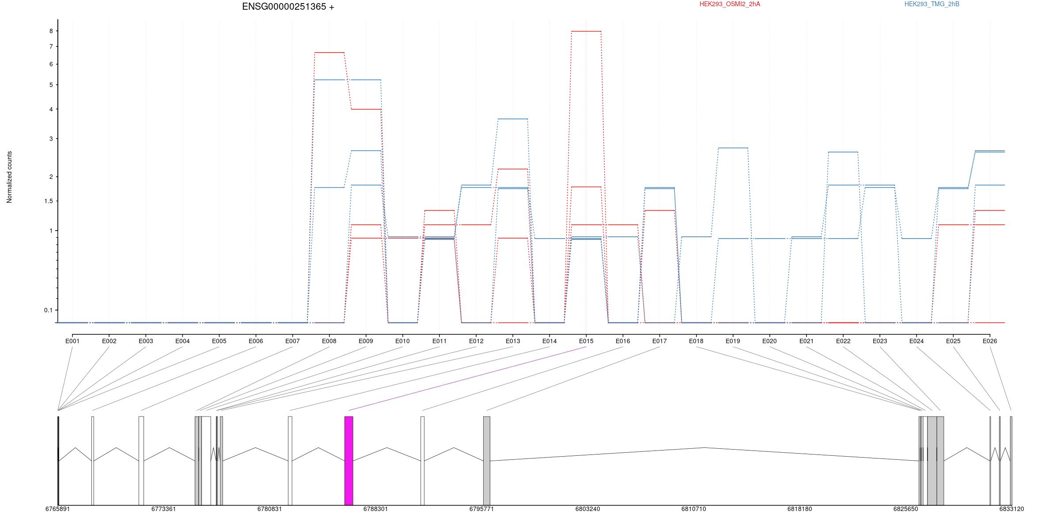Click y-axis tick value 1.5
Image resolution: width=1060 pixels, height=530 pixels.
[x=49, y=201]
